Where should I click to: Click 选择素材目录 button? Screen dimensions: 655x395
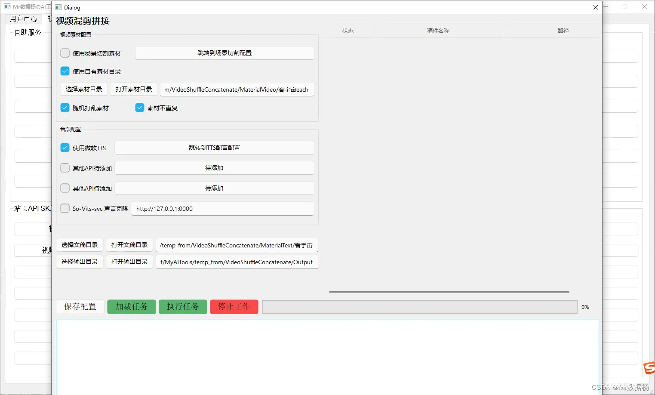[84, 89]
